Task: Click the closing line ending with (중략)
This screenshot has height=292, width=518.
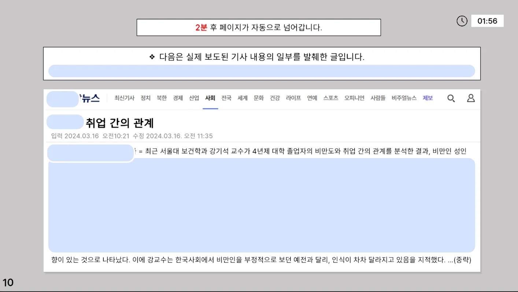Action: [262, 260]
